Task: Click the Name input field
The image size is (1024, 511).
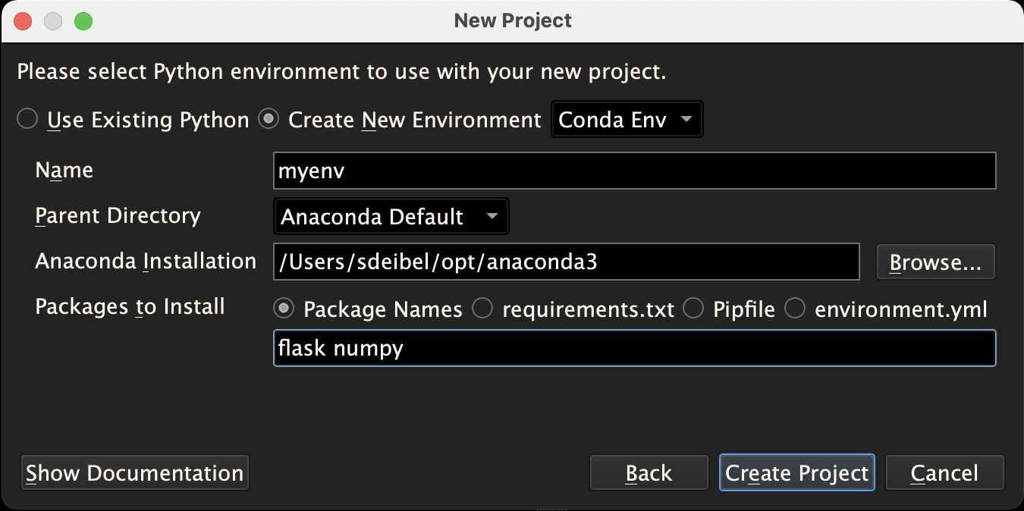Action: [x=634, y=171]
